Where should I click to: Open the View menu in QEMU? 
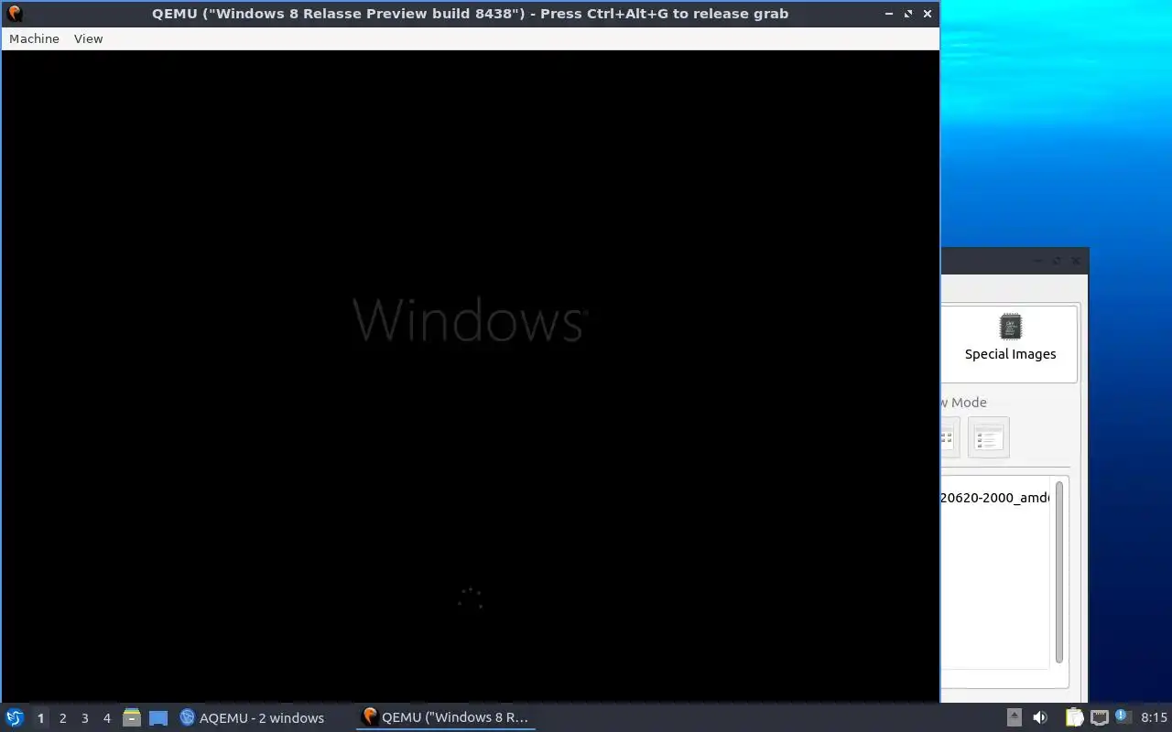coord(88,38)
